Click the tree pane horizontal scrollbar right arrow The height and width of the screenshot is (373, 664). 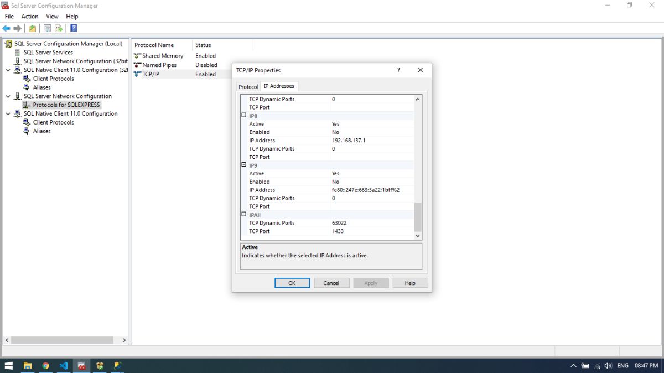[x=124, y=340]
